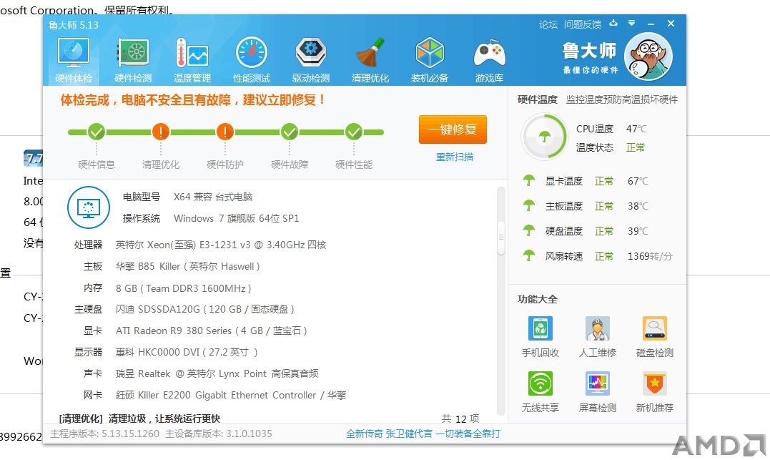Click the 硬件防护 warning step icon
This screenshot has width=770, height=460.
click(225, 132)
